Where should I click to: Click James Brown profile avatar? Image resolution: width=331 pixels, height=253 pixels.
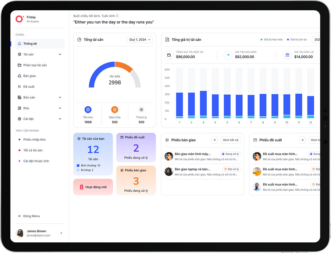pos(20,233)
